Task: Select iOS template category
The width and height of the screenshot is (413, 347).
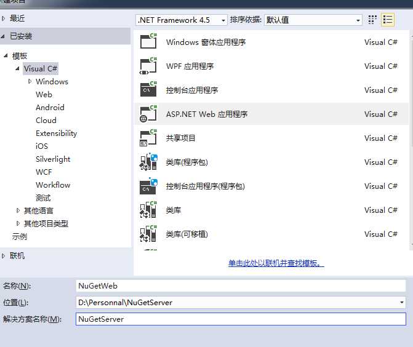Action: 42,146
